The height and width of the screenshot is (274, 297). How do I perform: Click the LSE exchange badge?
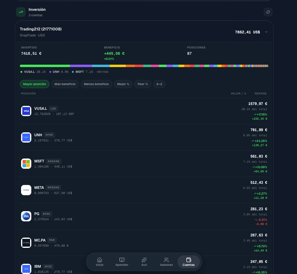[x=53, y=109]
